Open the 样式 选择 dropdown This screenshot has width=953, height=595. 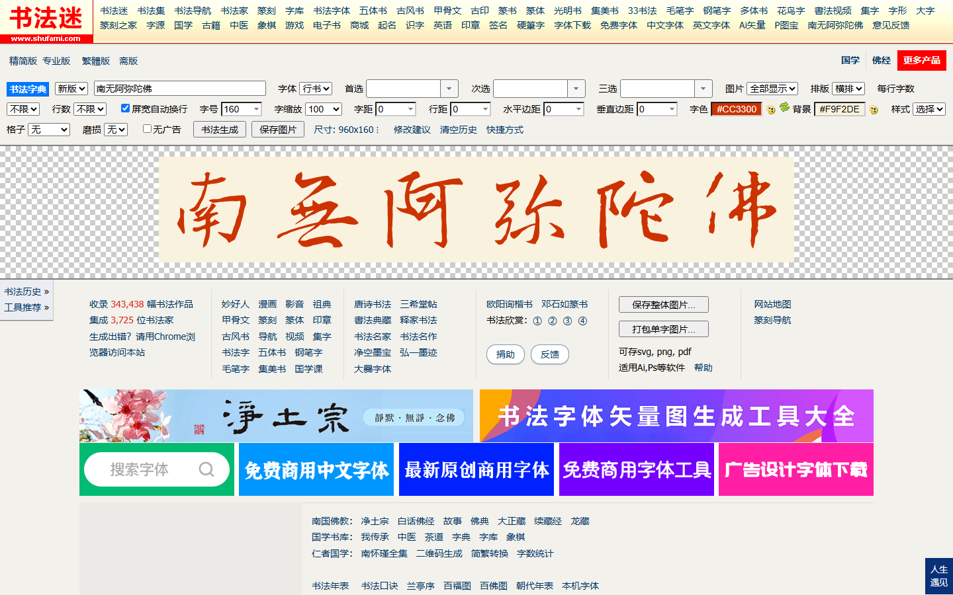point(929,109)
